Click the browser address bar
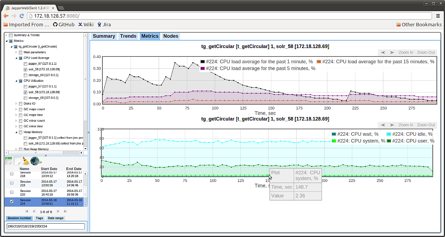Screen dimensions: 445x237 coord(229,16)
